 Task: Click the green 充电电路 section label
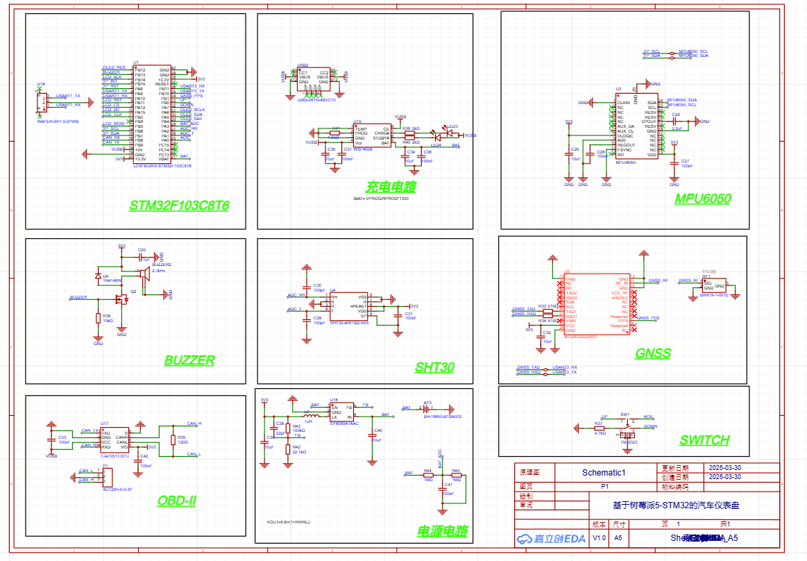tap(391, 186)
